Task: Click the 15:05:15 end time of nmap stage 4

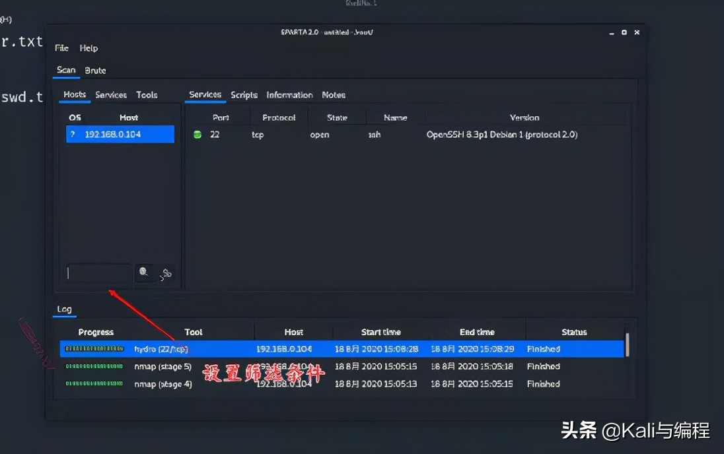Action: (x=472, y=384)
